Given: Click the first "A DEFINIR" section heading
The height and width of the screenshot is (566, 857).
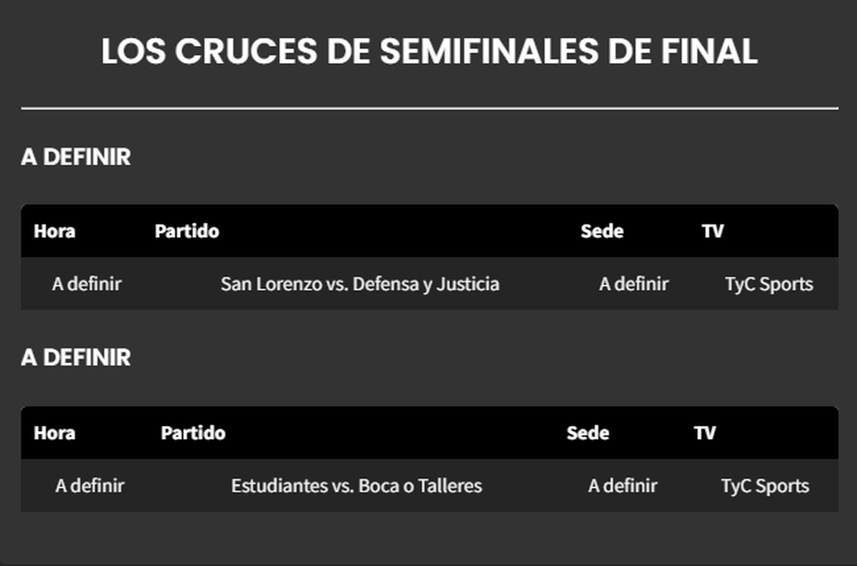Looking at the screenshot, I should (x=76, y=157).
